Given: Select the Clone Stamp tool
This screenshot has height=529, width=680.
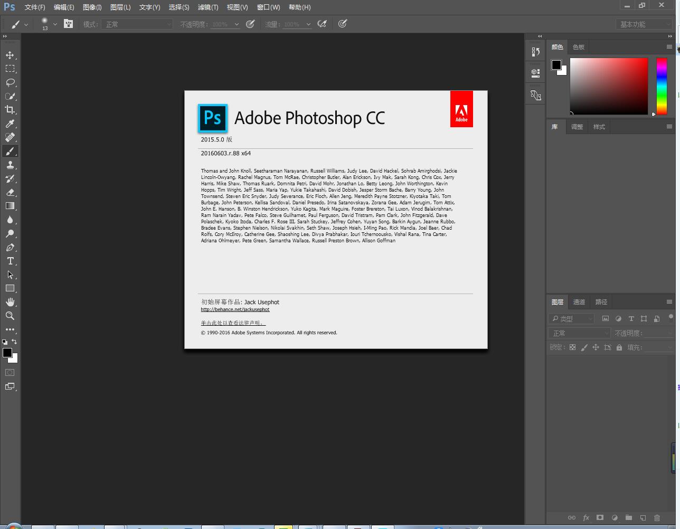Looking at the screenshot, I should pos(10,165).
